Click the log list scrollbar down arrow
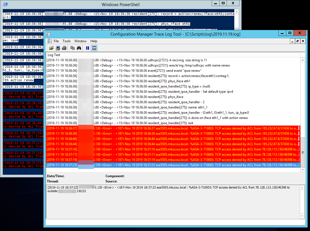The width and height of the screenshot is (310, 231). [303, 170]
